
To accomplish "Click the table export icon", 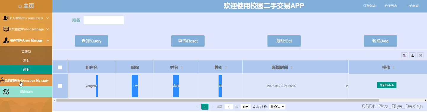I will 412,55.
